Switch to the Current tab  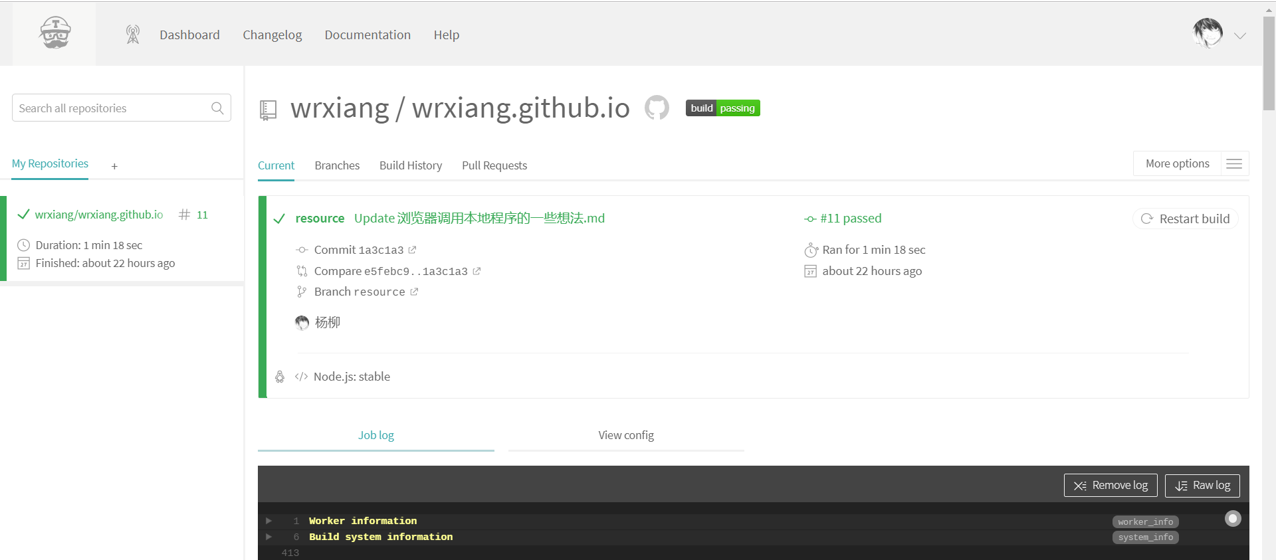[276, 165]
